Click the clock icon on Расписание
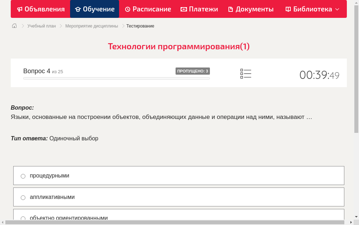Image resolution: width=359 pixels, height=225 pixels. (127, 9)
